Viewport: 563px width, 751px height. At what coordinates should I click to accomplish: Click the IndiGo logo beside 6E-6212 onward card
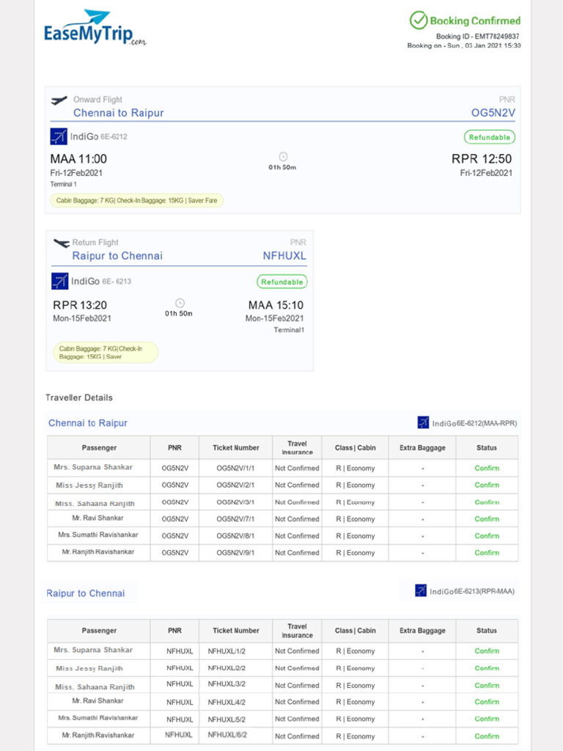59,136
